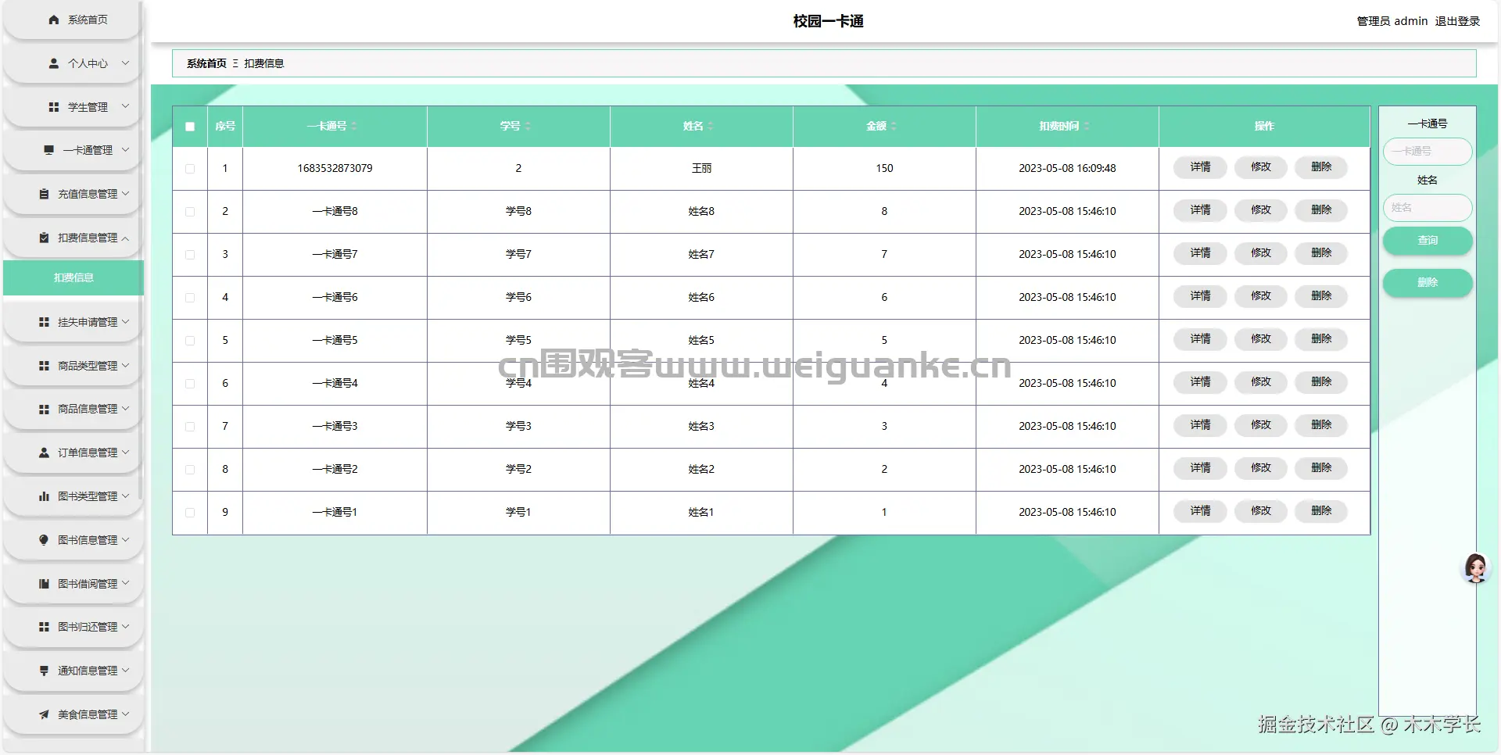Open the 学生管理 grid icon
Viewport: 1501px width, 755px height.
tap(54, 107)
